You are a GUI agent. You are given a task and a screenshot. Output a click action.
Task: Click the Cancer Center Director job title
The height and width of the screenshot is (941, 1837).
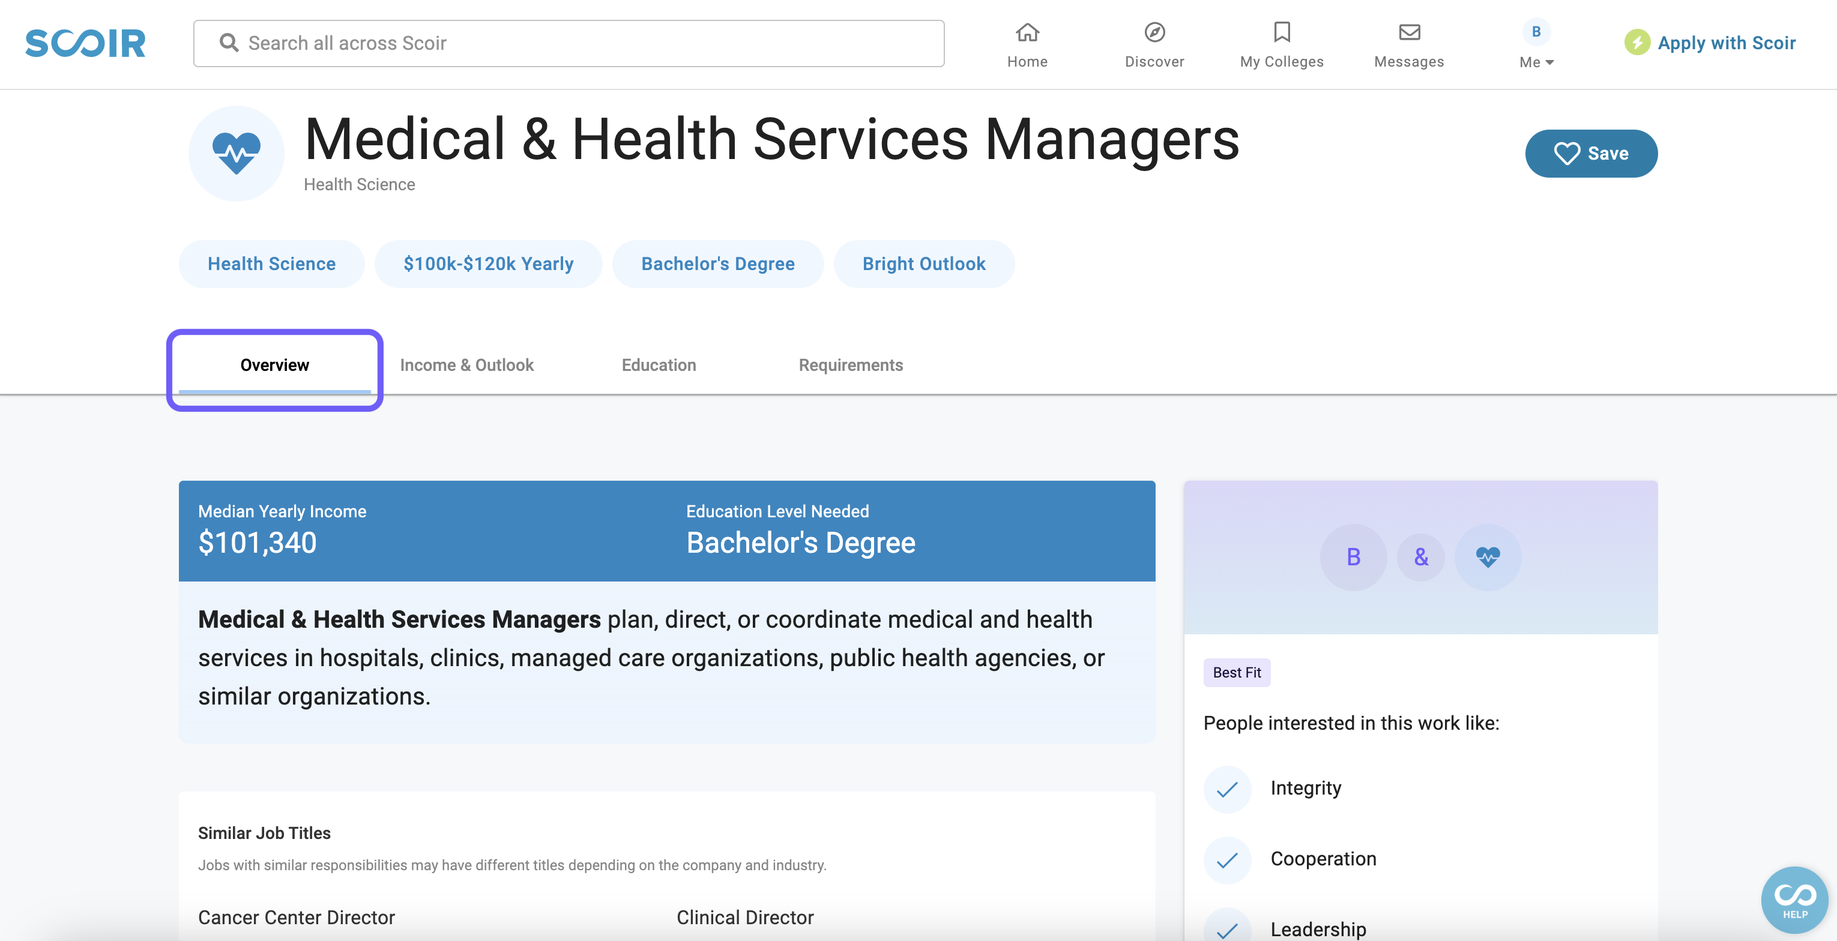pos(296,918)
